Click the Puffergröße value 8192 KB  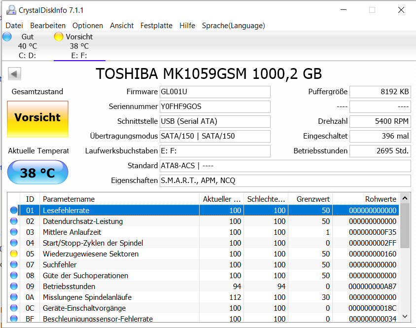pyautogui.click(x=380, y=92)
